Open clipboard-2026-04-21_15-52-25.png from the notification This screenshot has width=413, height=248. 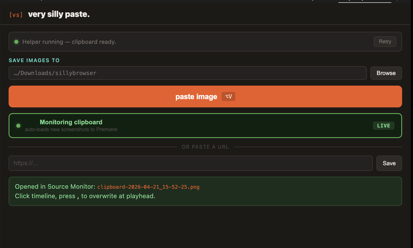pyautogui.click(x=148, y=187)
